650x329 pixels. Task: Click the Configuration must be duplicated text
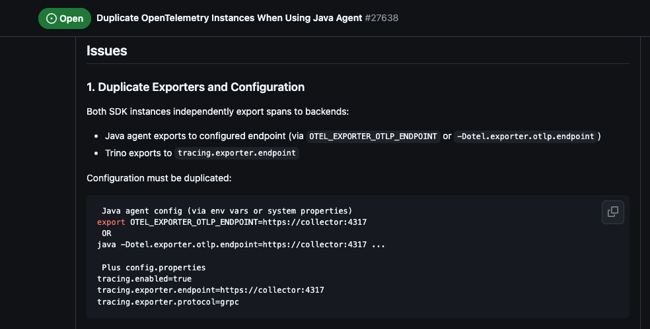(x=159, y=178)
